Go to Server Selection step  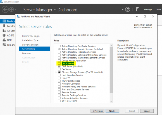[x=30, y=45]
